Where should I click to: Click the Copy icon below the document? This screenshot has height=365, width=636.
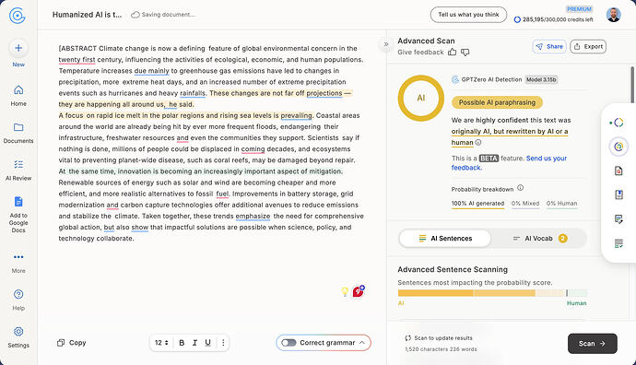(x=61, y=343)
